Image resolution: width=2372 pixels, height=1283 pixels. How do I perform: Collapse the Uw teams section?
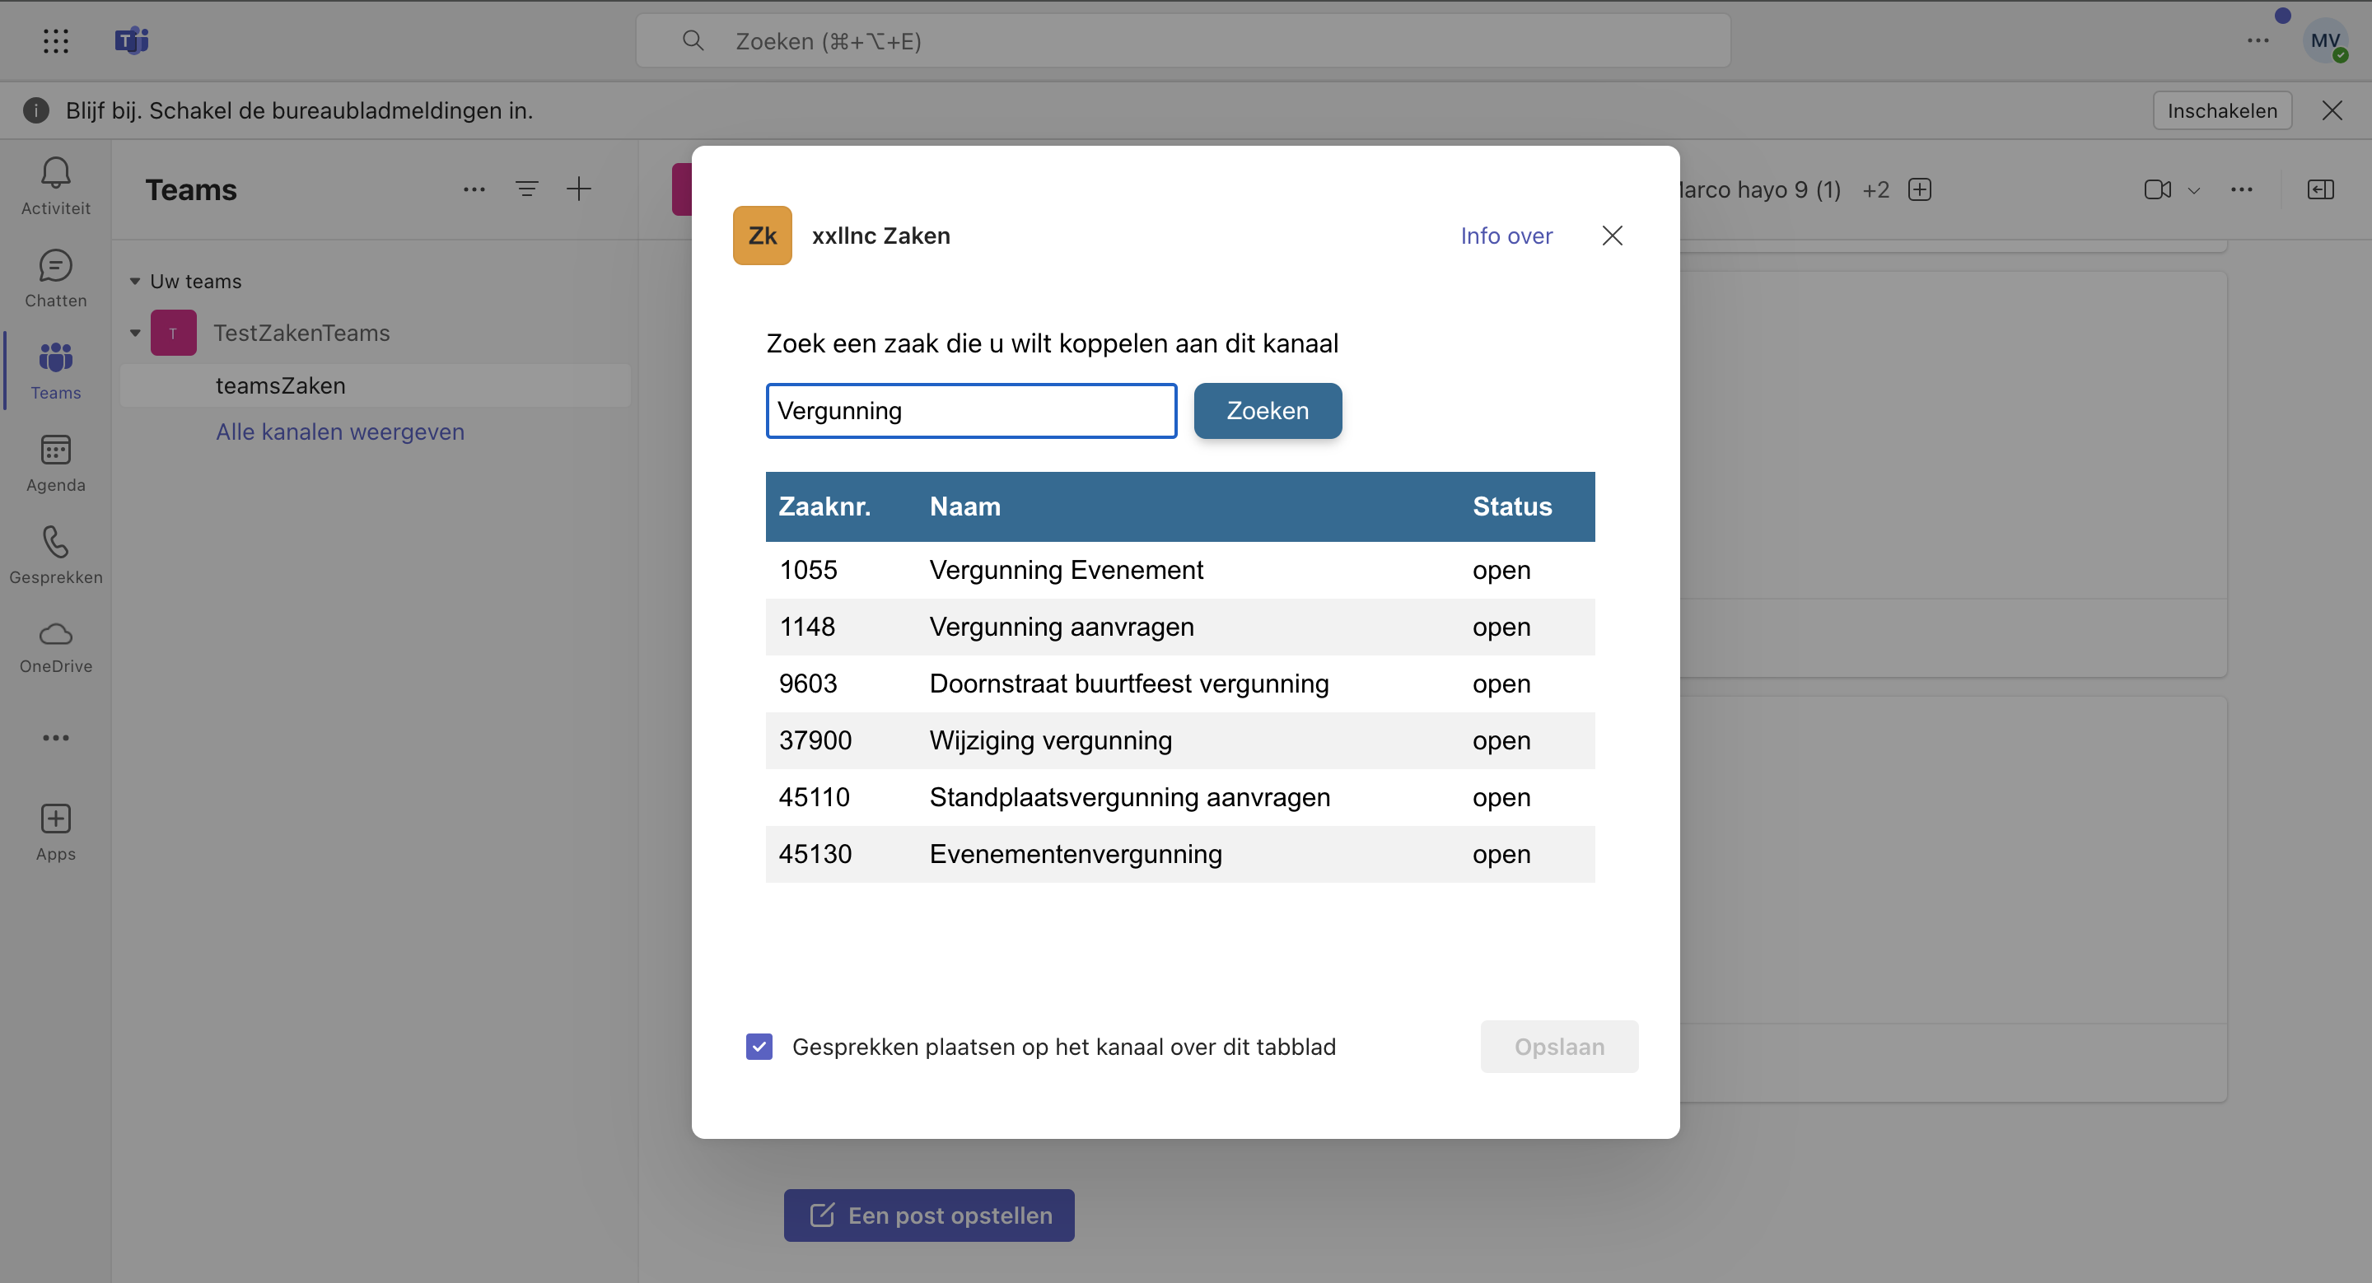tap(134, 282)
